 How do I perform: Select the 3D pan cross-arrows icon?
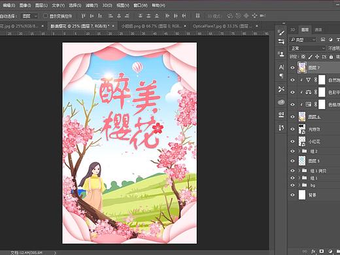click(x=246, y=16)
